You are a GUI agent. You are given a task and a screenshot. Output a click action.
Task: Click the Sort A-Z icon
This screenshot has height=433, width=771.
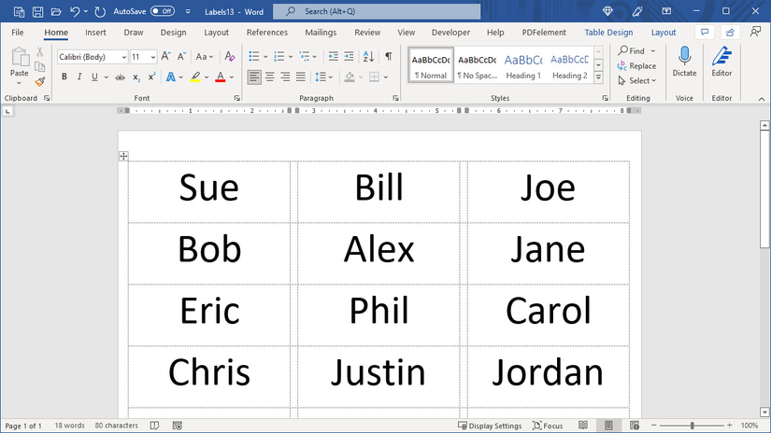click(x=369, y=56)
